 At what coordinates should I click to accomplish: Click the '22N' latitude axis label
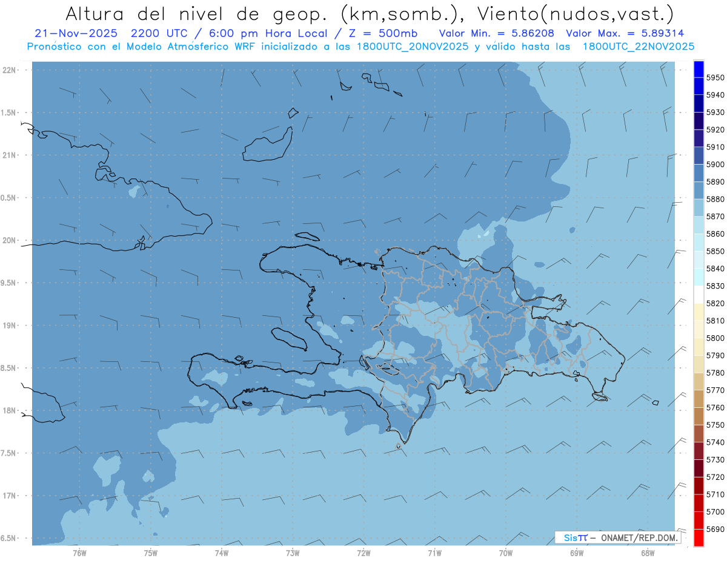coord(10,70)
